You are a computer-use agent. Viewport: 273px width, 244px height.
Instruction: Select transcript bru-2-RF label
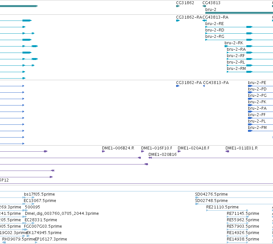(x=236, y=56)
